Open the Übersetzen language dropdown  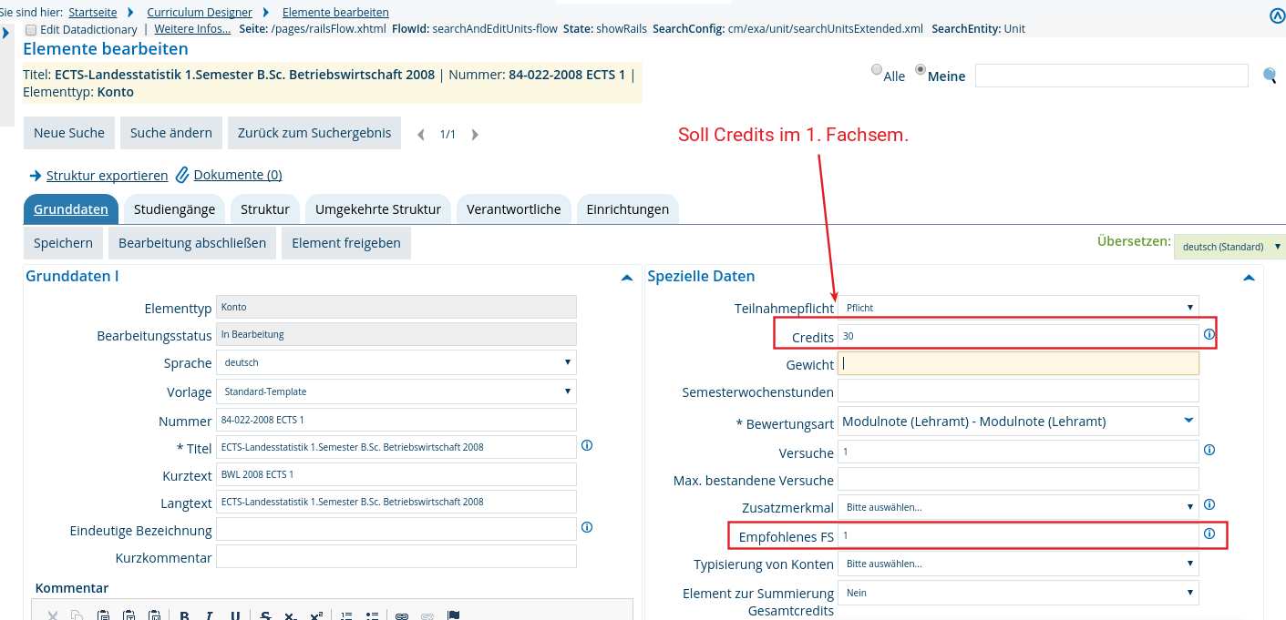(1229, 247)
